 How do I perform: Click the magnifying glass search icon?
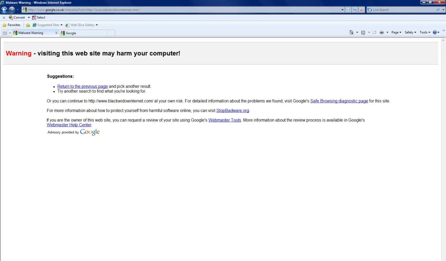coord(438,10)
